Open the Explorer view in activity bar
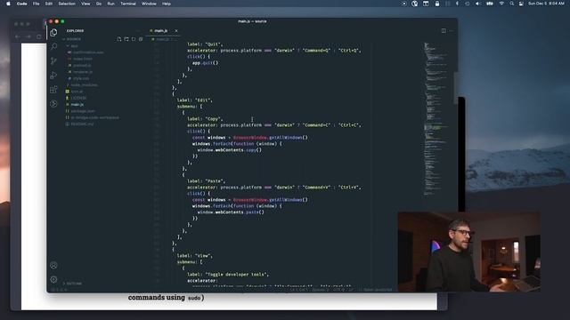570x320 pixels. tap(53, 33)
